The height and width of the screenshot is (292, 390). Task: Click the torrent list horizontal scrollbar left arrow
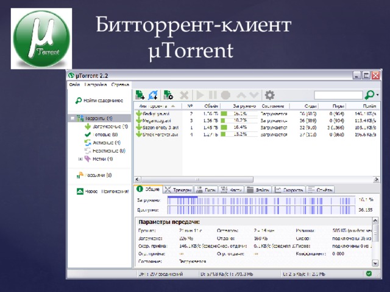pyautogui.click(x=137, y=179)
